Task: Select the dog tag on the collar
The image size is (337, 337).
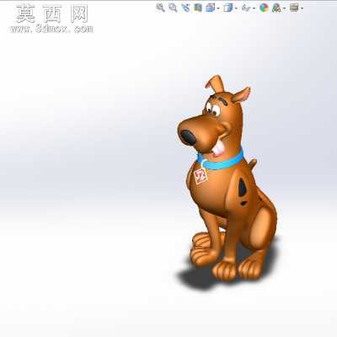Action: click(201, 177)
